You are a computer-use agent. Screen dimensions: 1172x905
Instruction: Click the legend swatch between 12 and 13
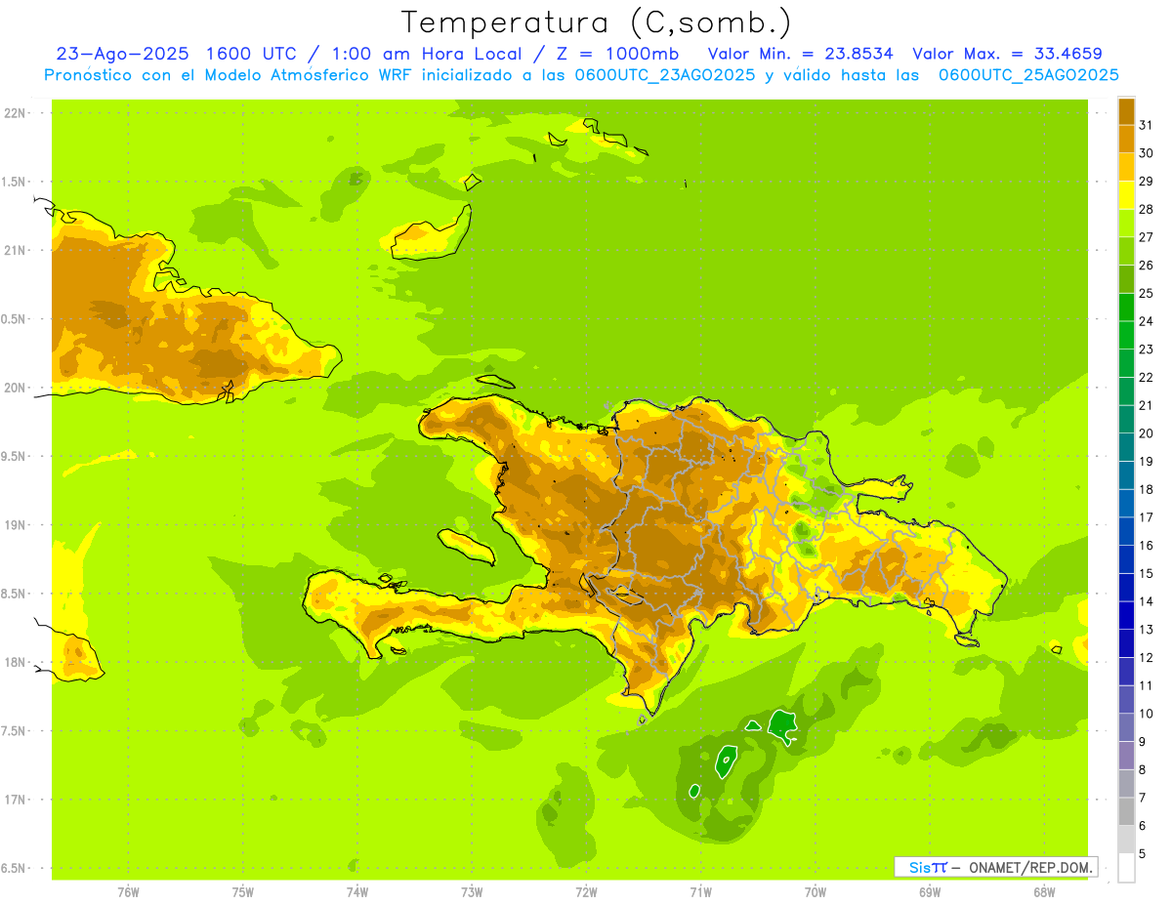(x=1126, y=643)
